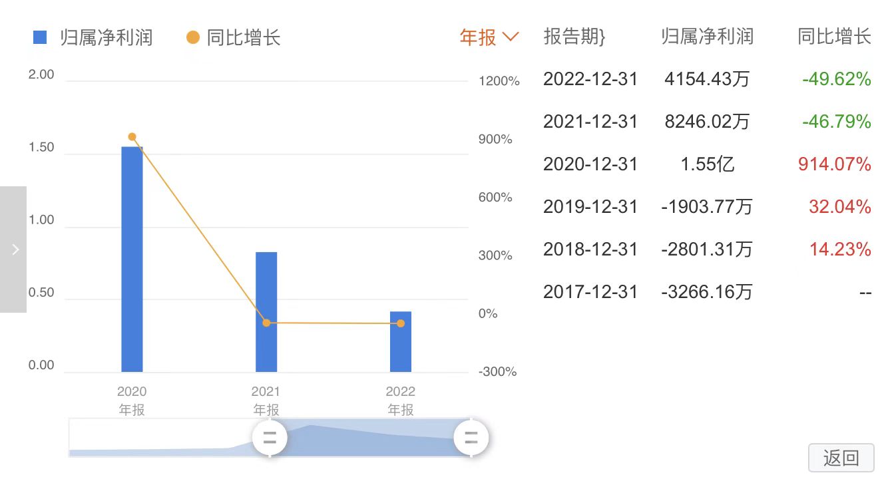Image resolution: width=888 pixels, height=499 pixels.
Task: Click the 同比增长 table column header
Action: tap(834, 37)
